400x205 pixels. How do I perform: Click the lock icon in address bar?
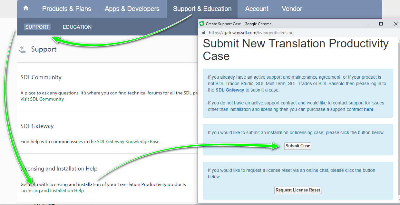coord(203,33)
